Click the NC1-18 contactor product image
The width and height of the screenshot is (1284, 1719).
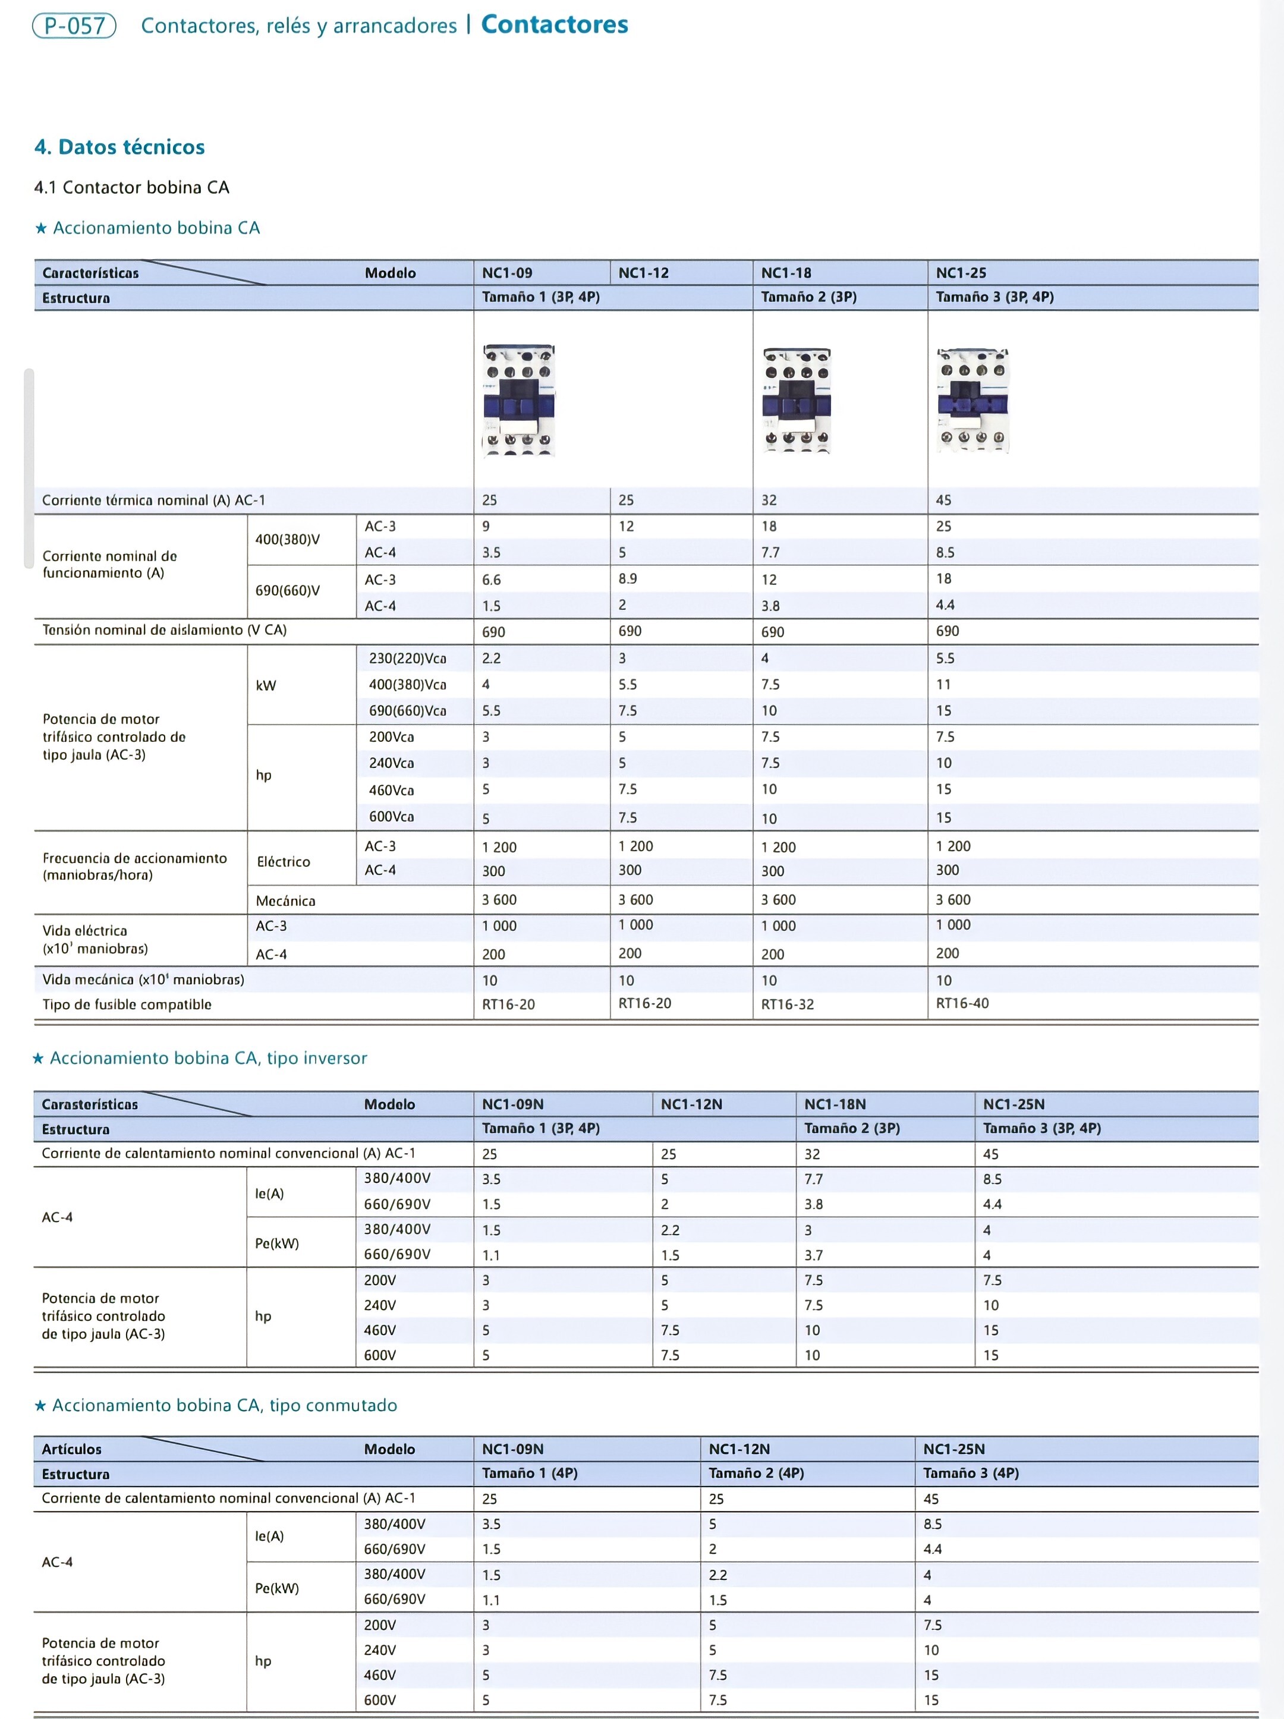pos(797,401)
